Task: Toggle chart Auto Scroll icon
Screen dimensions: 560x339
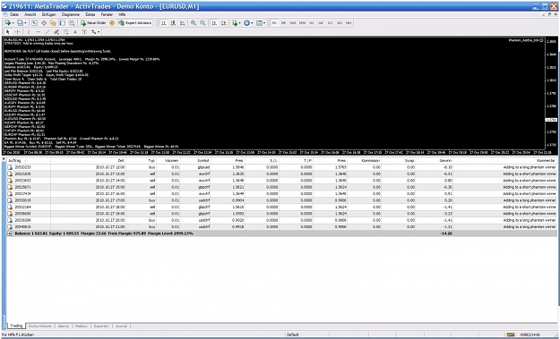Action: tap(214, 23)
